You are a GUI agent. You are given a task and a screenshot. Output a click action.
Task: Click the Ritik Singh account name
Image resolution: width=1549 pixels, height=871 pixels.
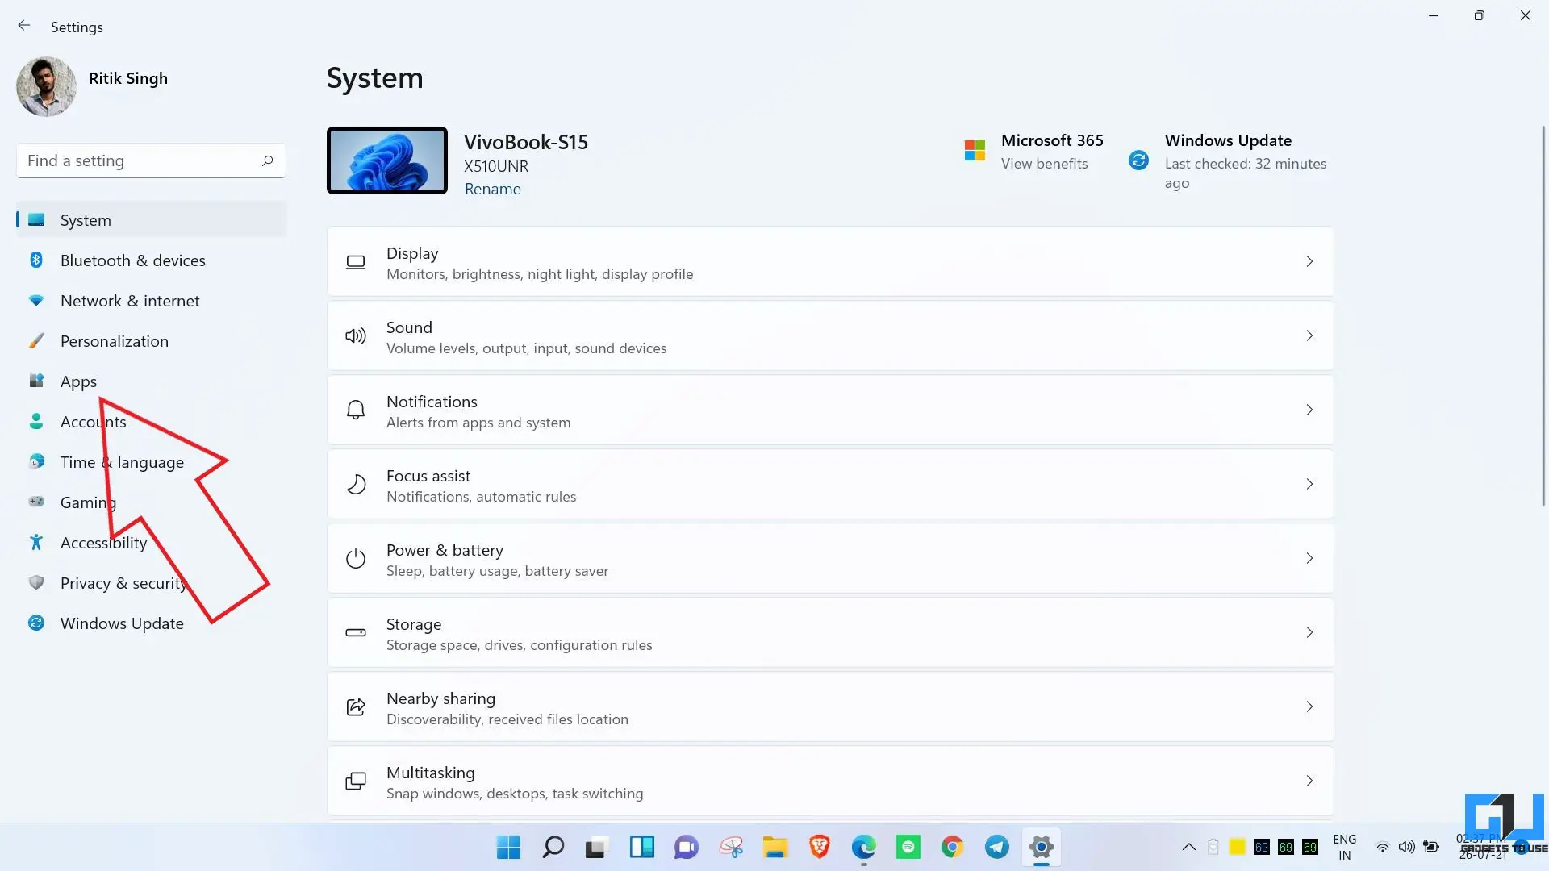click(128, 78)
